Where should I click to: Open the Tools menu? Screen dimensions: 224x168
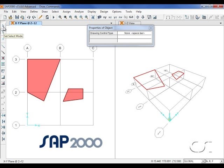coord(128,12)
